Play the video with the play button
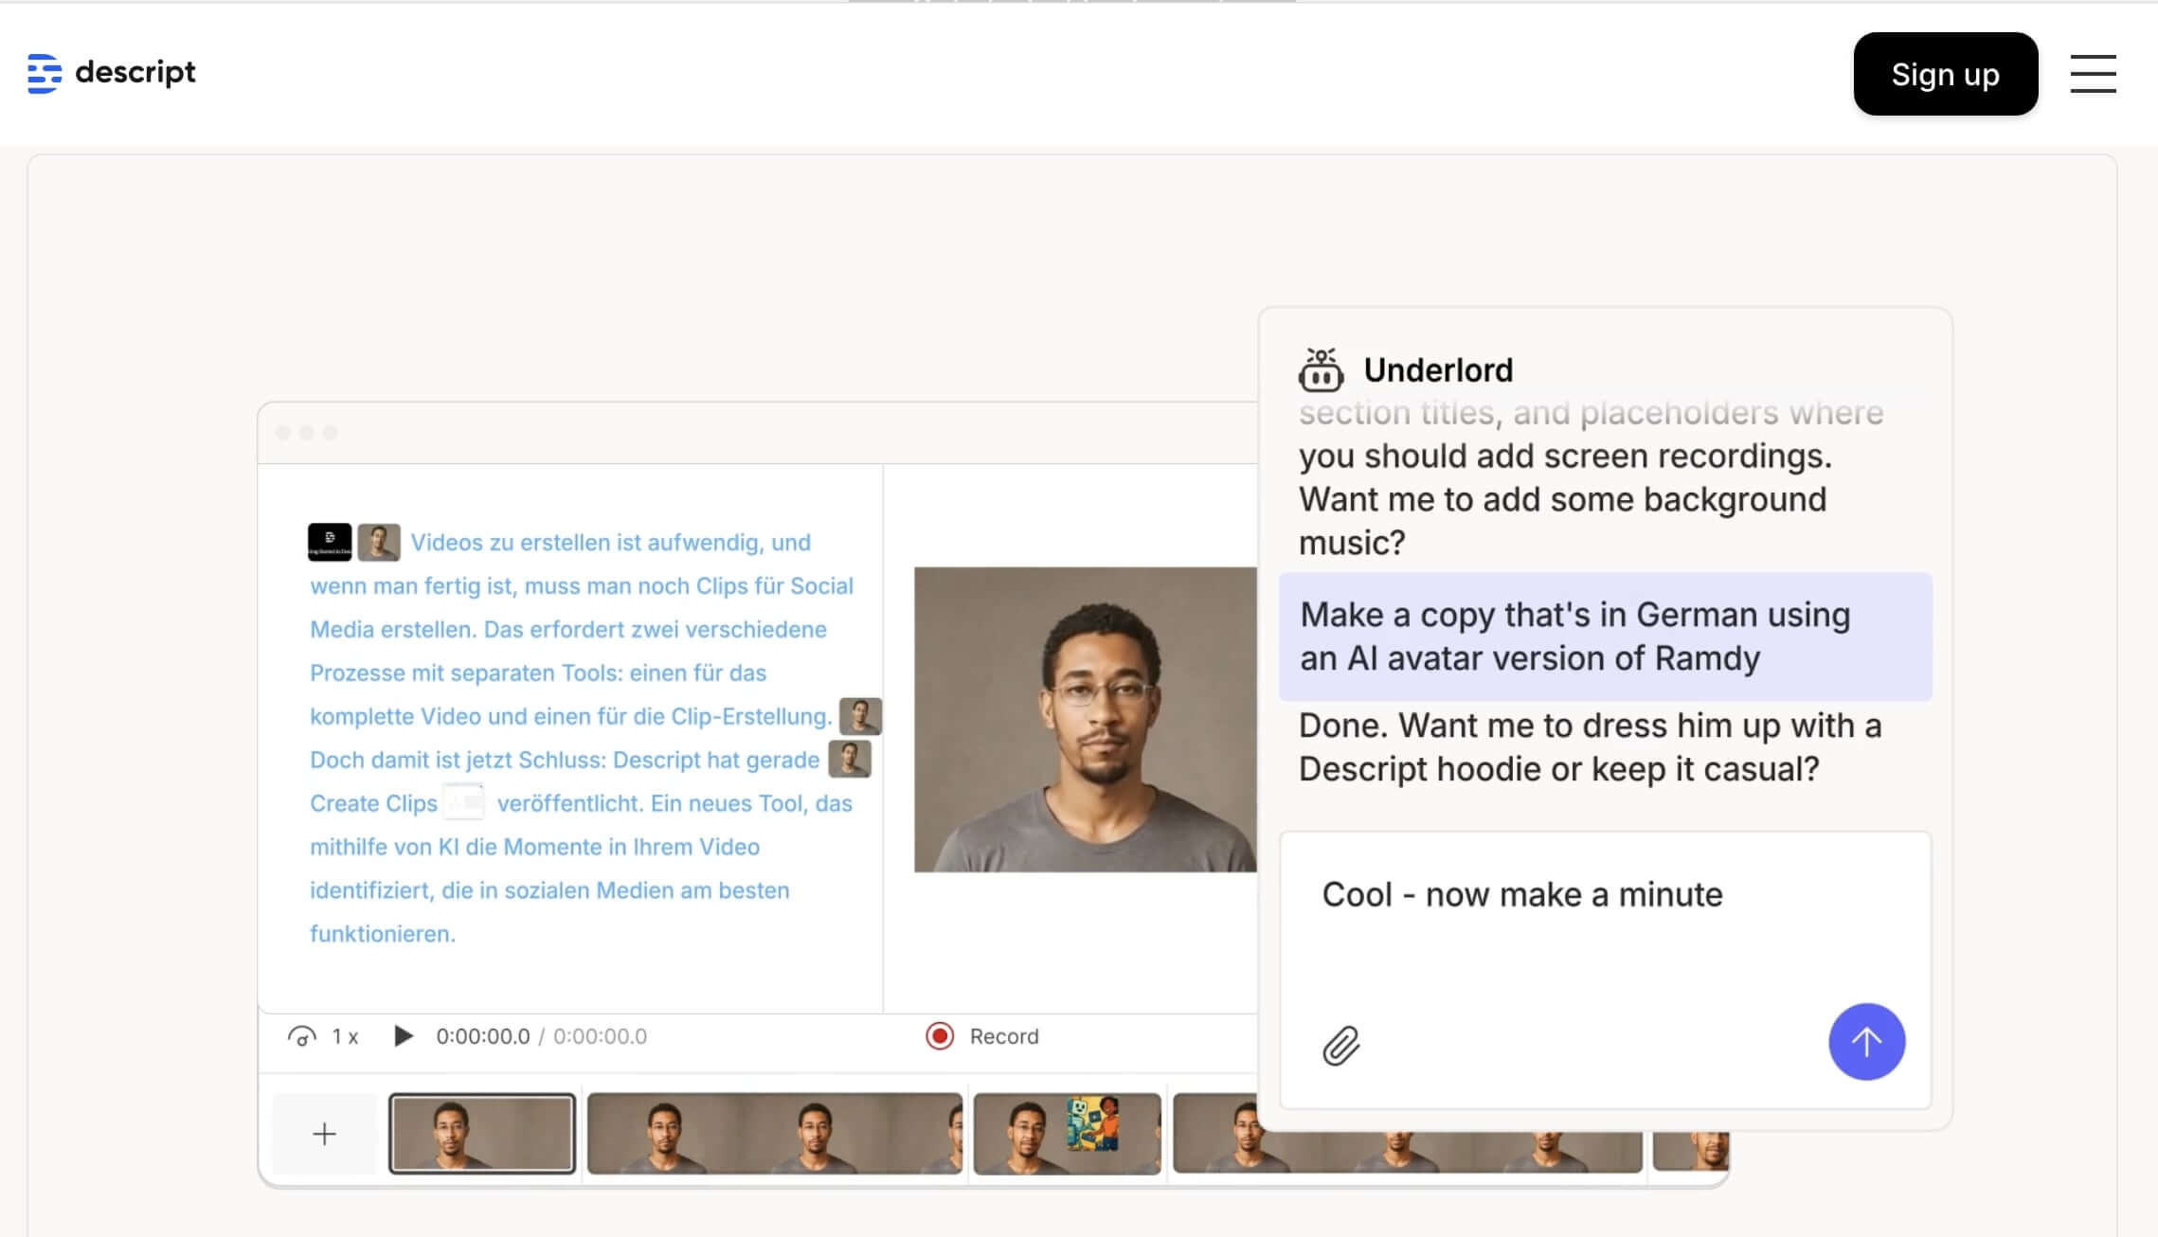The image size is (2158, 1237). 403,1035
